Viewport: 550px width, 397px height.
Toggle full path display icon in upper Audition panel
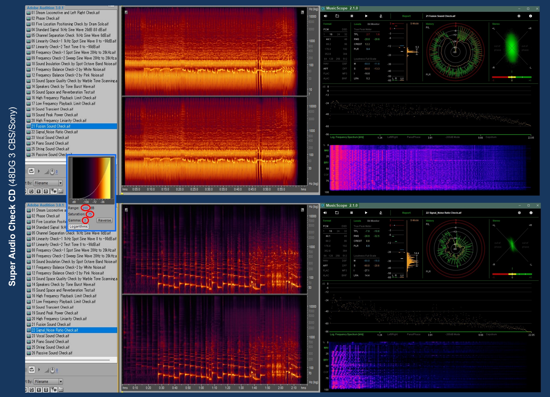pos(61,191)
